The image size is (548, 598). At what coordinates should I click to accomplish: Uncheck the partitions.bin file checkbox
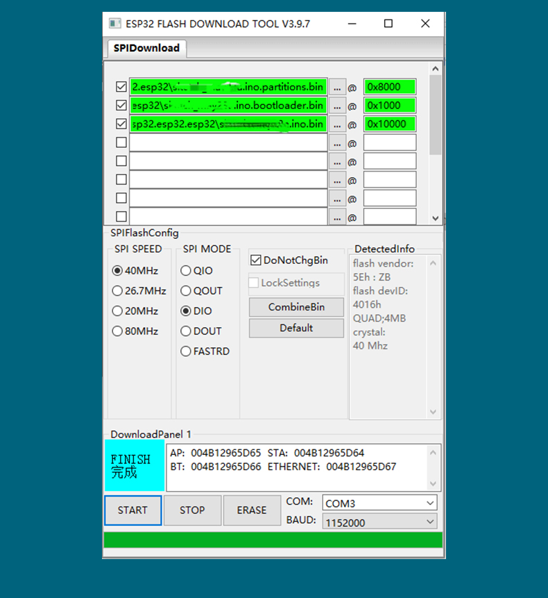click(121, 88)
